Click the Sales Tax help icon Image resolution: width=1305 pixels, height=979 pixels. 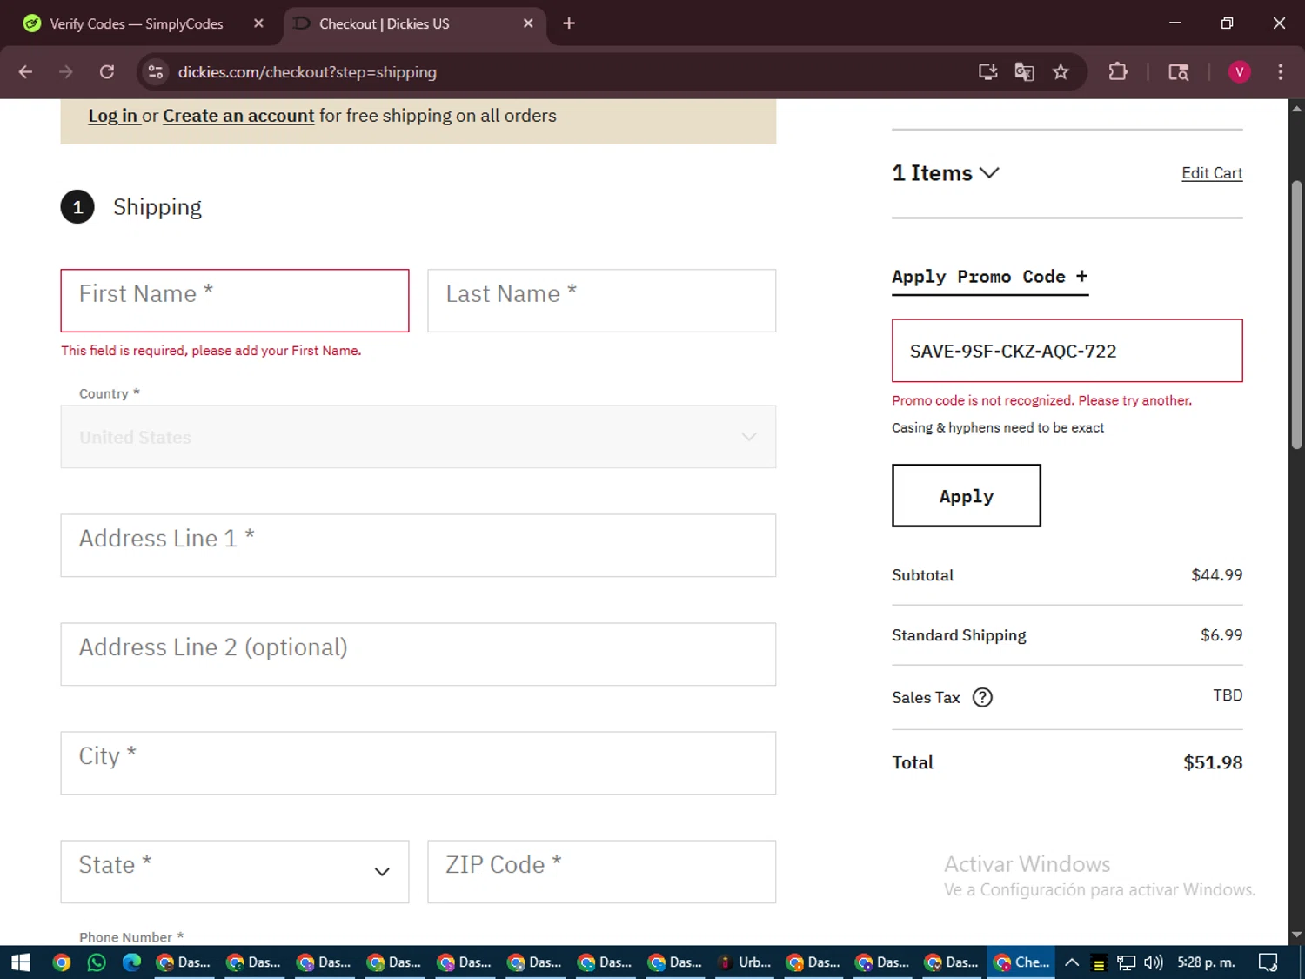point(982,697)
